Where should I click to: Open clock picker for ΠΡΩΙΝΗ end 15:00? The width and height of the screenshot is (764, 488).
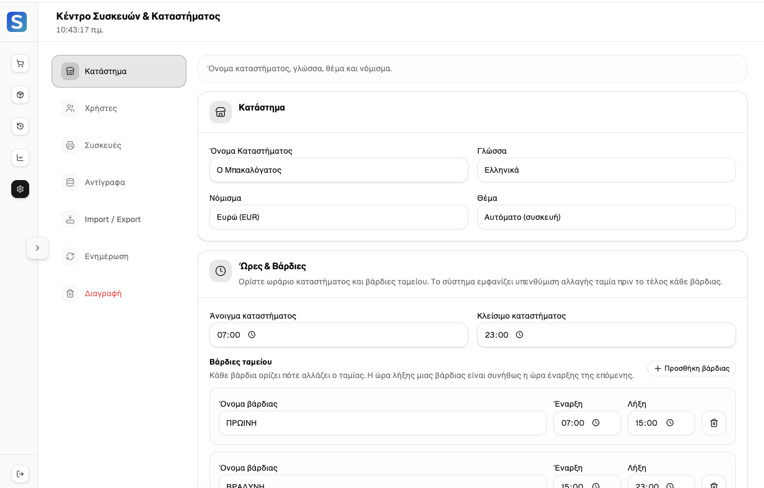tap(670, 423)
